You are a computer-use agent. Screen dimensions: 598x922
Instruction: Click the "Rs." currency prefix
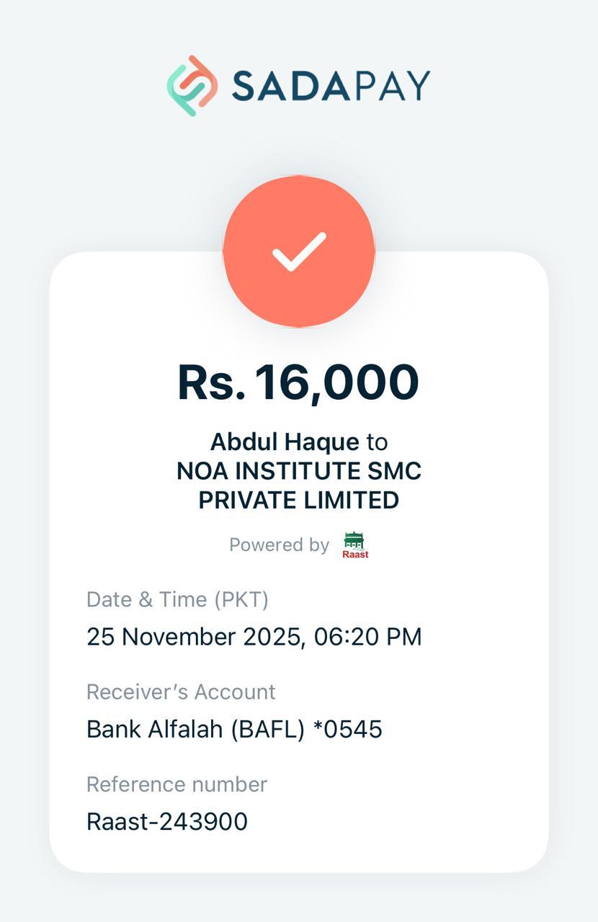211,382
